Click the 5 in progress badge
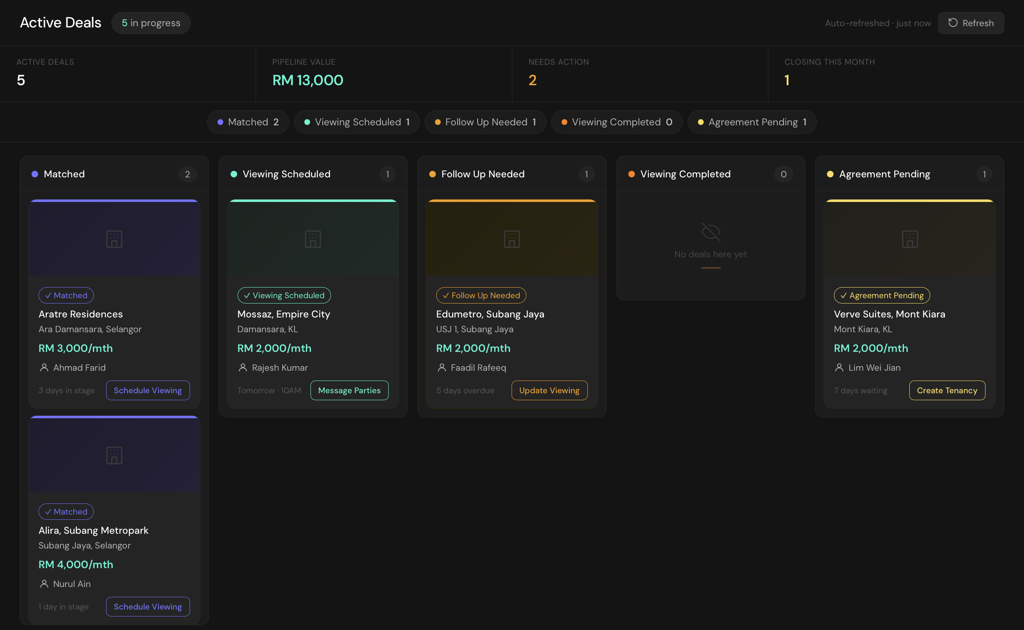 pos(151,23)
